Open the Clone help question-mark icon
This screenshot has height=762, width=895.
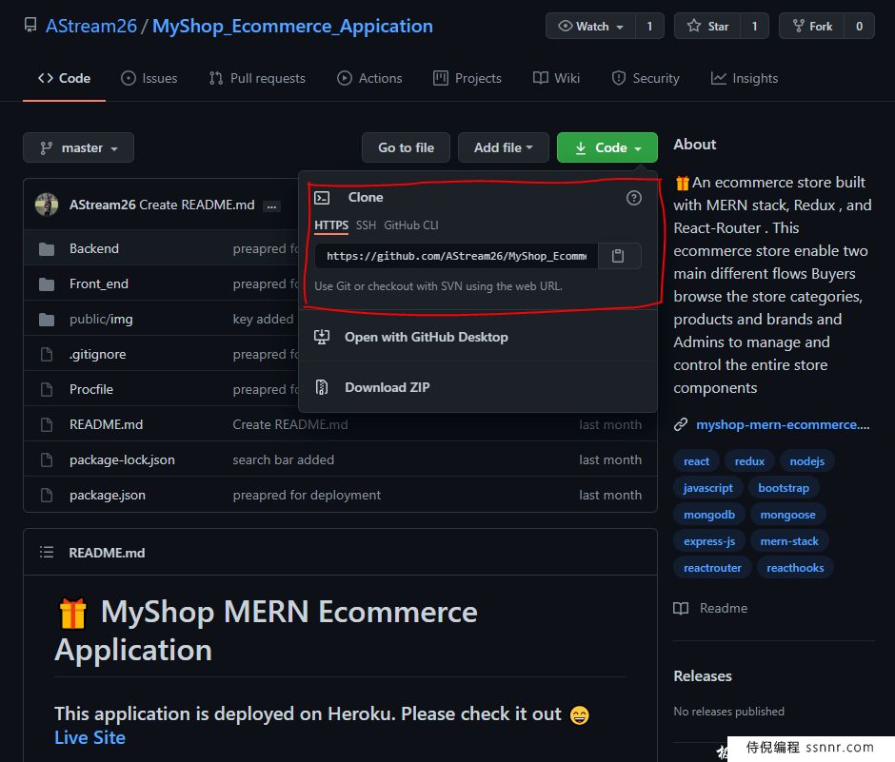633,198
